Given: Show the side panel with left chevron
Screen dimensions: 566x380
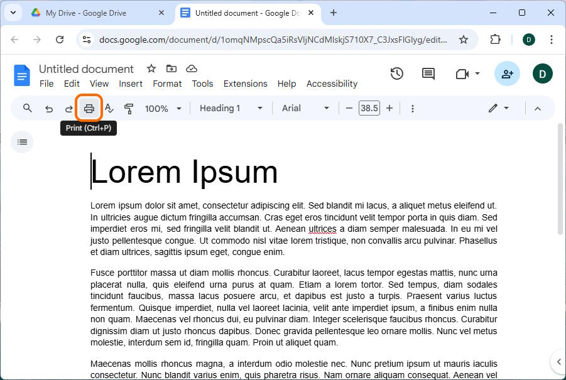Looking at the screenshot, I should coord(558,362).
